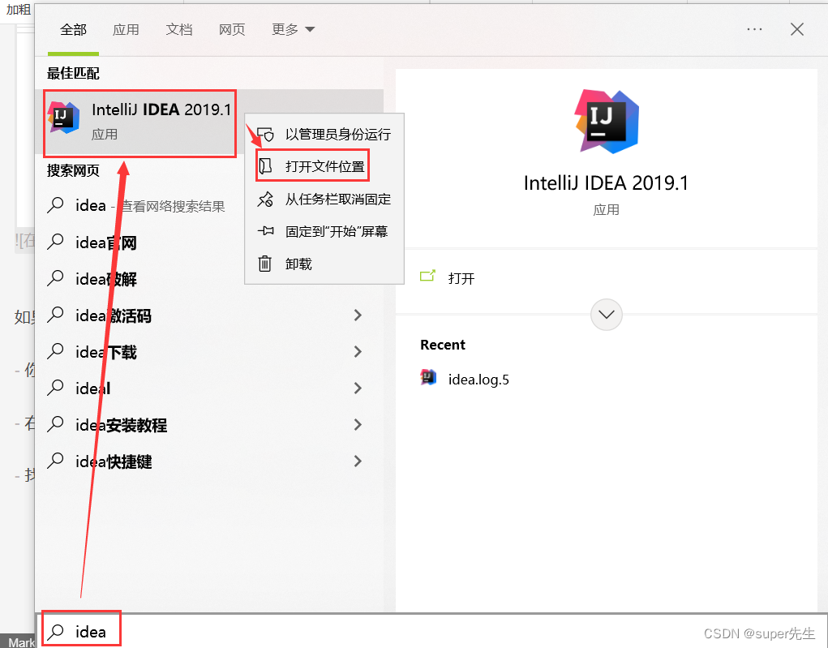Switch to the 全部 tab

point(73,29)
